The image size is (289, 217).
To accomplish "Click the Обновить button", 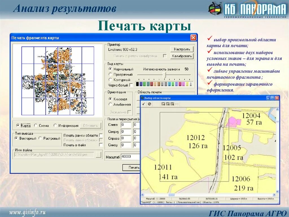I will point(90,126).
